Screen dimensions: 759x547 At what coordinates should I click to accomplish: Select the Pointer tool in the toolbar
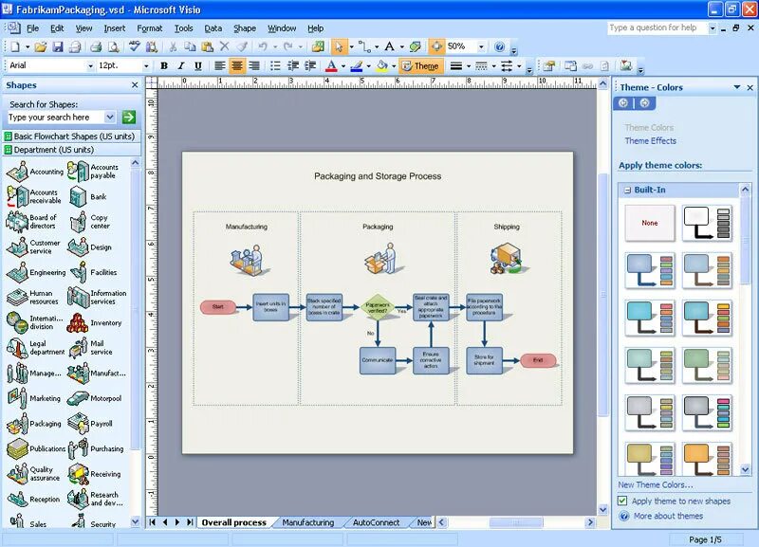pos(341,46)
